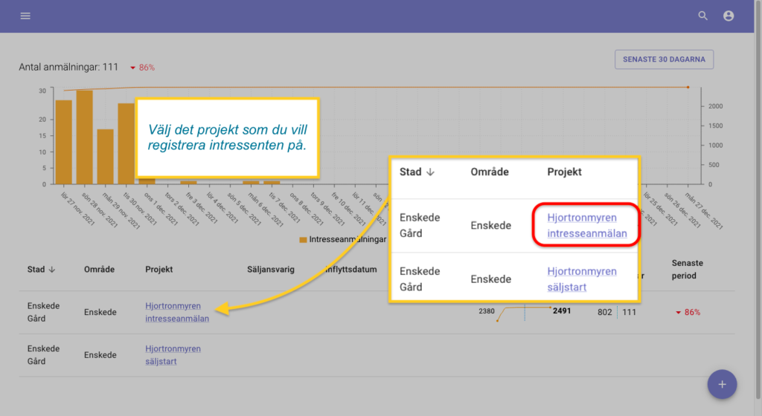Click Hjortronmyren säljstart in the zoomed callout
The width and height of the screenshot is (762, 416).
click(582, 279)
